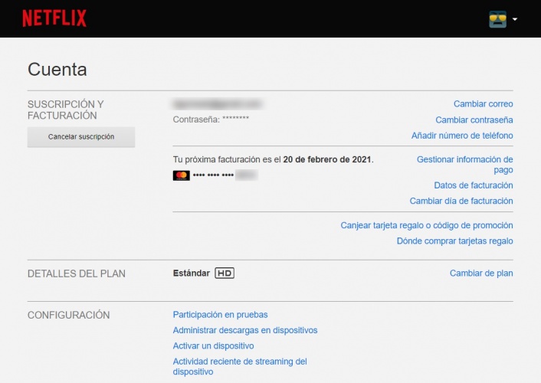This screenshot has width=541, height=383.
Task: Open Cambiar correo link
Action: 483,104
